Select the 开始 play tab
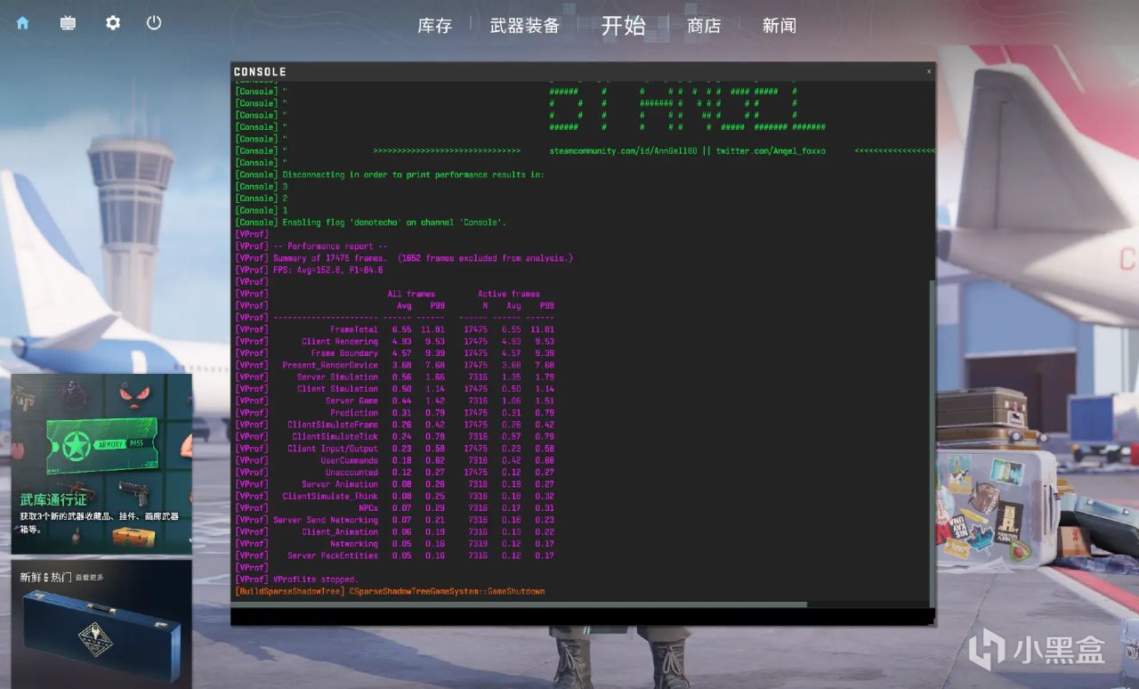 tap(624, 26)
